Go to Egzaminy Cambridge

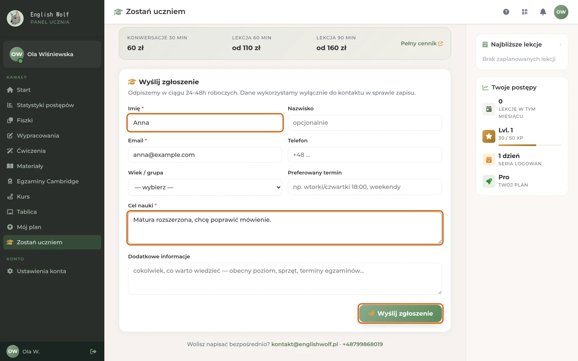(x=52, y=181)
